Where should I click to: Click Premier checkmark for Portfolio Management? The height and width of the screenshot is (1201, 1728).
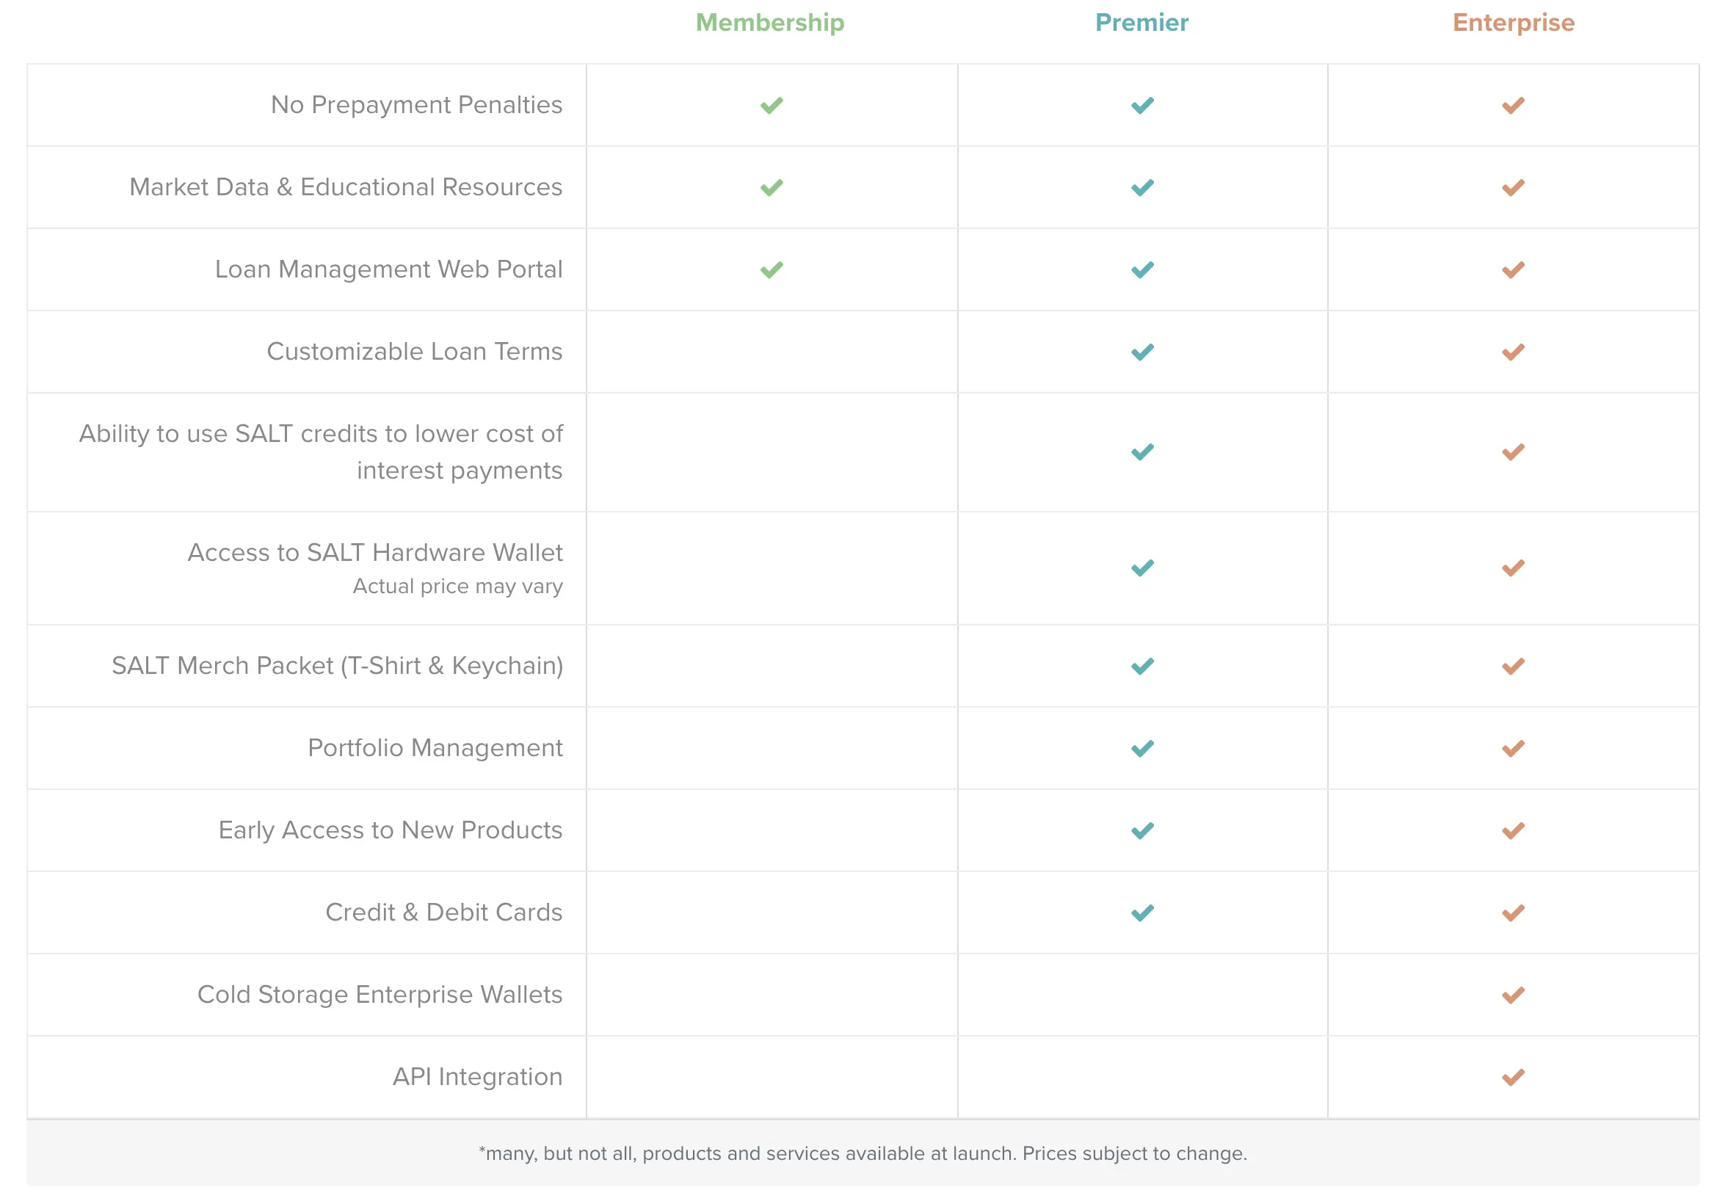coord(1142,748)
